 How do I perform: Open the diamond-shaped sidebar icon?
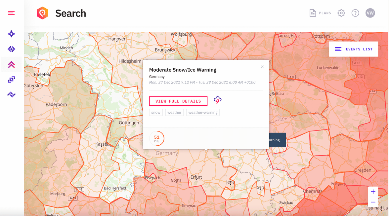[x=11, y=49]
